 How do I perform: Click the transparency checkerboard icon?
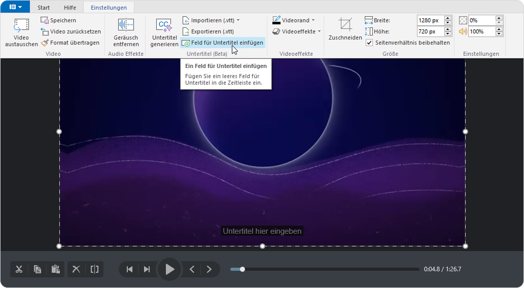463,20
